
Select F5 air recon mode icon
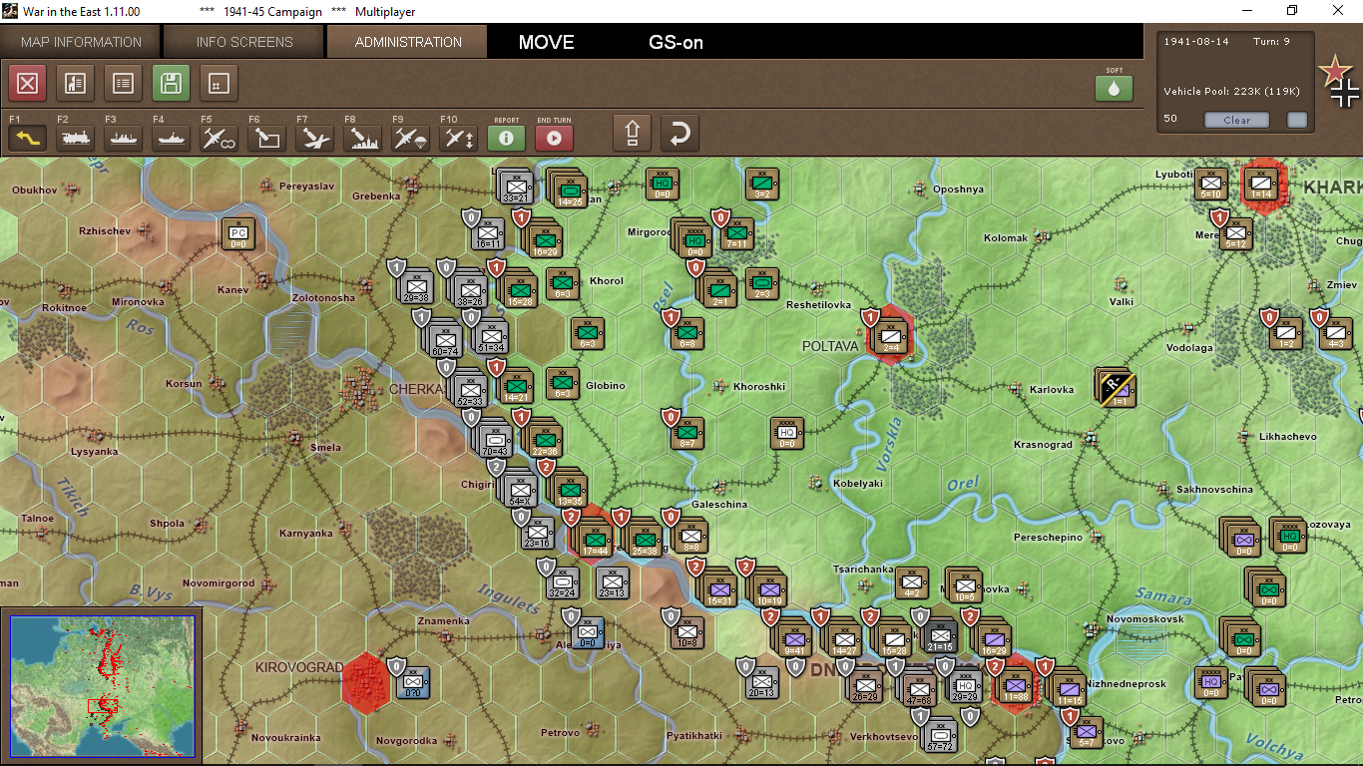219,138
